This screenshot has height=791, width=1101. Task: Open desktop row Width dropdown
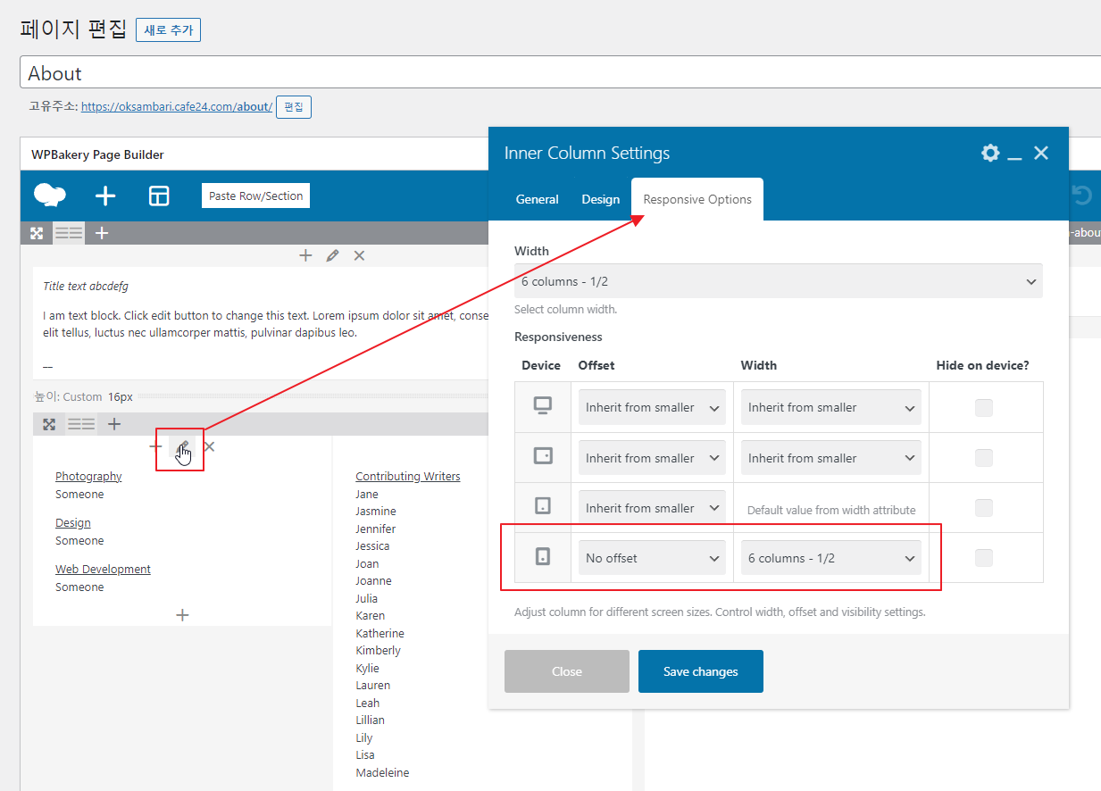(830, 407)
